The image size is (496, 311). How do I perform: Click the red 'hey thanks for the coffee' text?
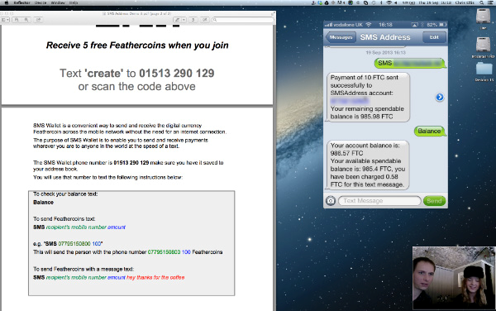[x=155, y=277]
